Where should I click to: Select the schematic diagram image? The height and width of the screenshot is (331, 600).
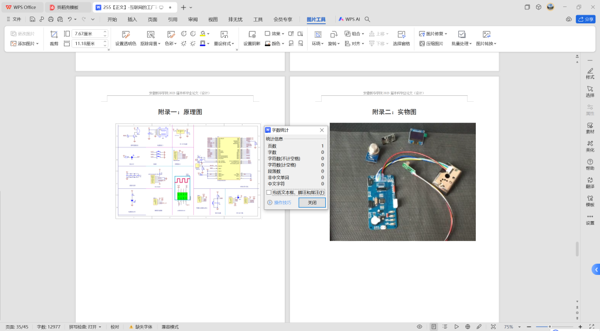188,171
